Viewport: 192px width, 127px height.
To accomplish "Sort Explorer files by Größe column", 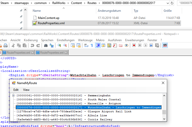I will (168, 11).
